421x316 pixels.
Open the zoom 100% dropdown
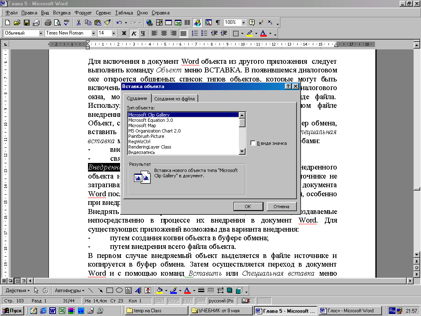click(243, 23)
